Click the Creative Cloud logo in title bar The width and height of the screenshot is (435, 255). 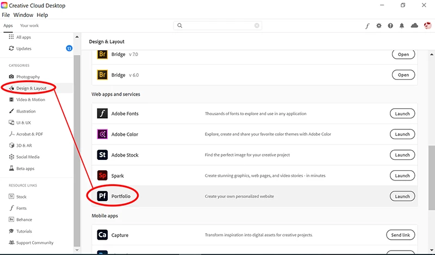[x=4, y=5]
